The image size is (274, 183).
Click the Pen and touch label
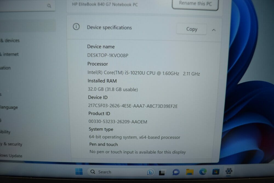(104, 144)
